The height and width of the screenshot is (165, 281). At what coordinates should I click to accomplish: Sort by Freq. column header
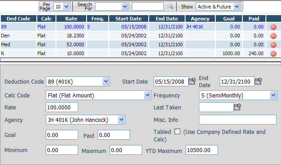pos(98,19)
